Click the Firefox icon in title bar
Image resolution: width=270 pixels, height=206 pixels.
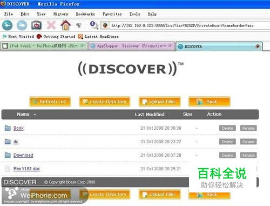point(3,3)
